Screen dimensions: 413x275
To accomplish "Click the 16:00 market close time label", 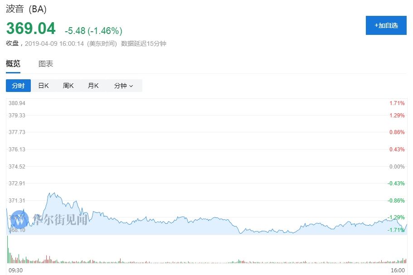I will click(398, 270).
